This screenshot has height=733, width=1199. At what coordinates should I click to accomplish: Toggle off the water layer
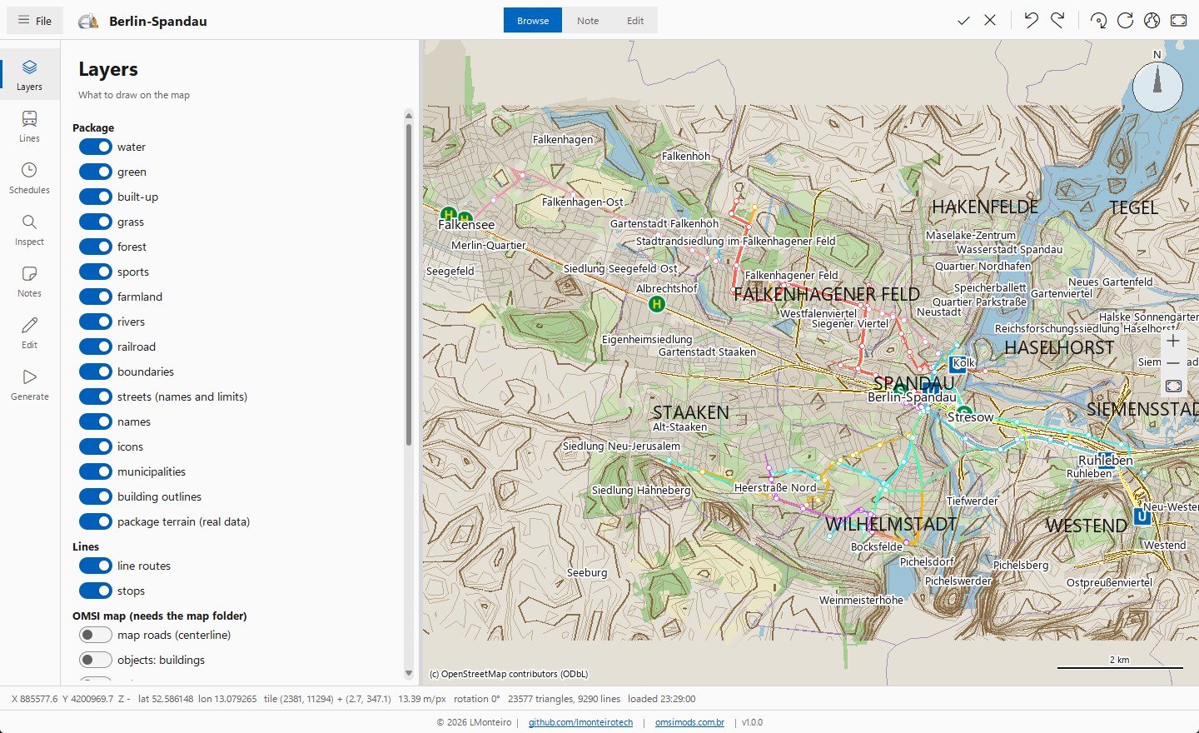(x=96, y=147)
